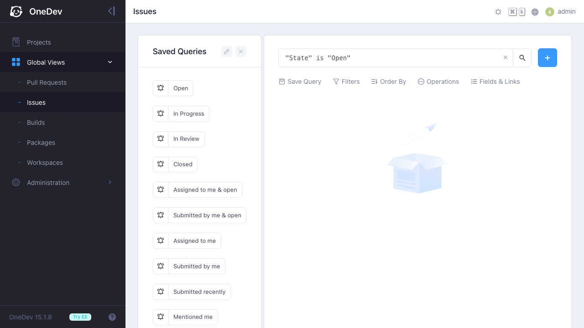Select the Mentioned me query
The image size is (584, 328).
(193, 317)
